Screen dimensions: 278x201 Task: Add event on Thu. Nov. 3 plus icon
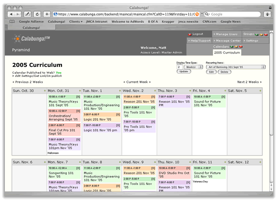tap(190, 91)
